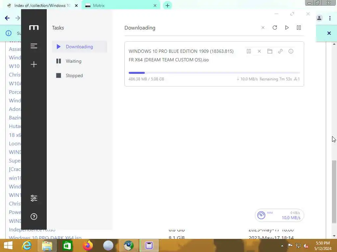Refresh the task list
The height and width of the screenshot is (252, 337).
click(275, 28)
